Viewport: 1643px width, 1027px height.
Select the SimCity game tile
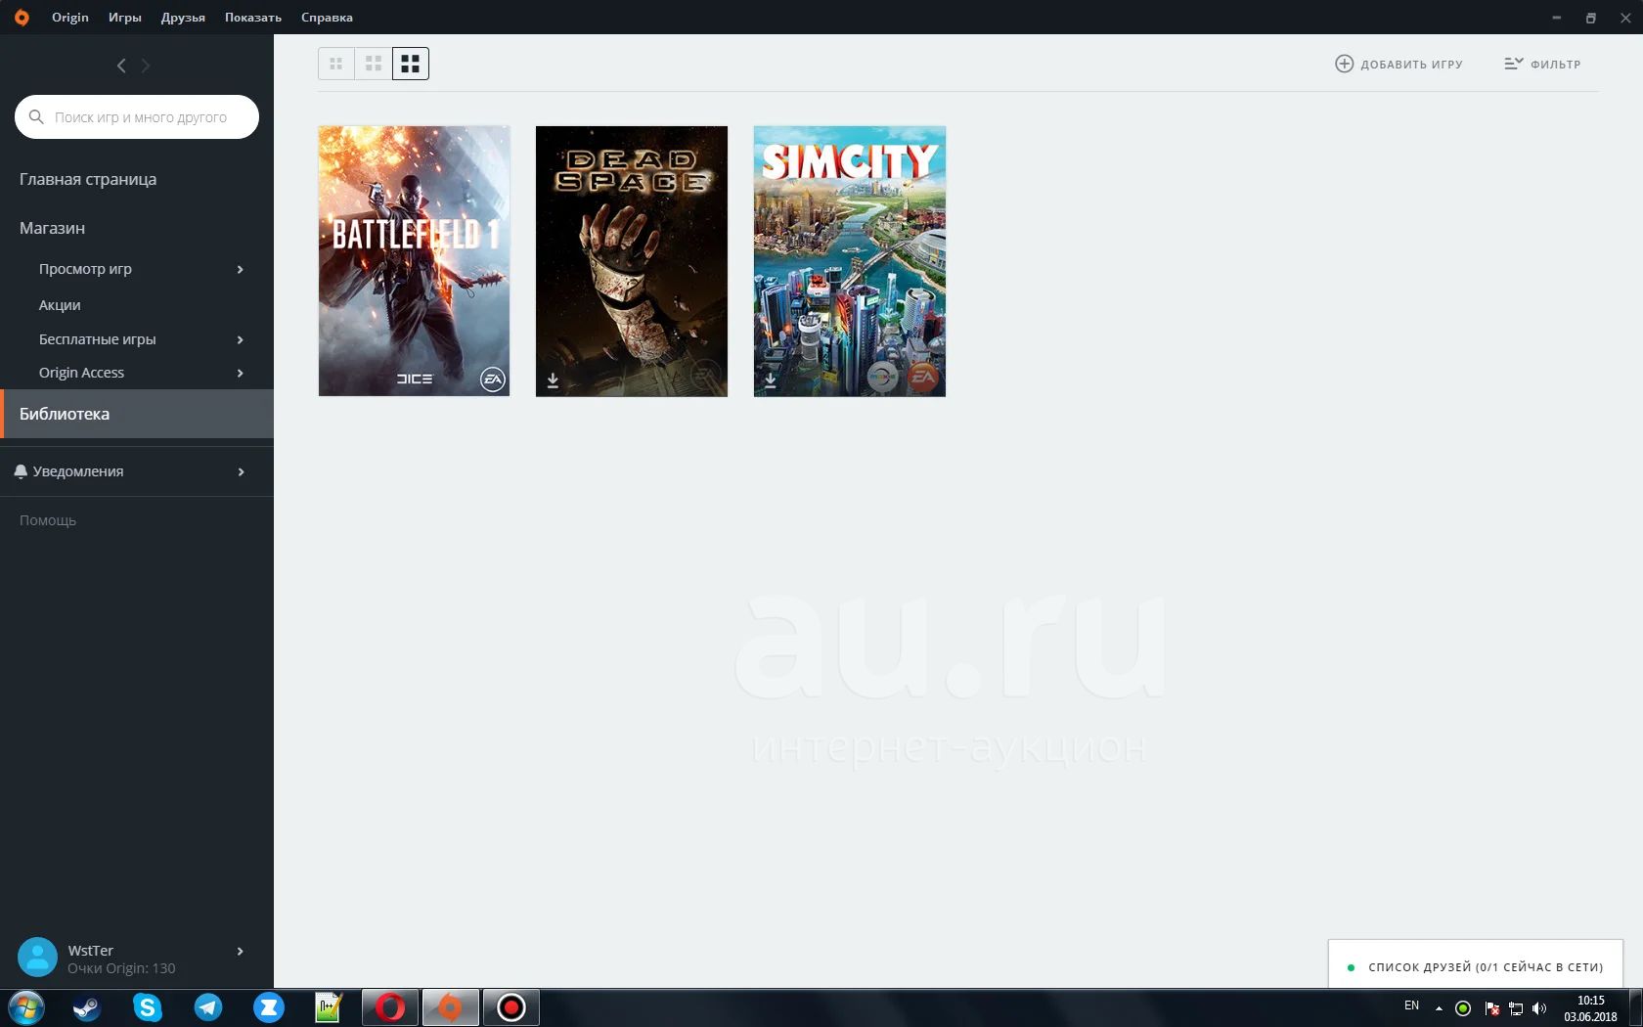850,261
